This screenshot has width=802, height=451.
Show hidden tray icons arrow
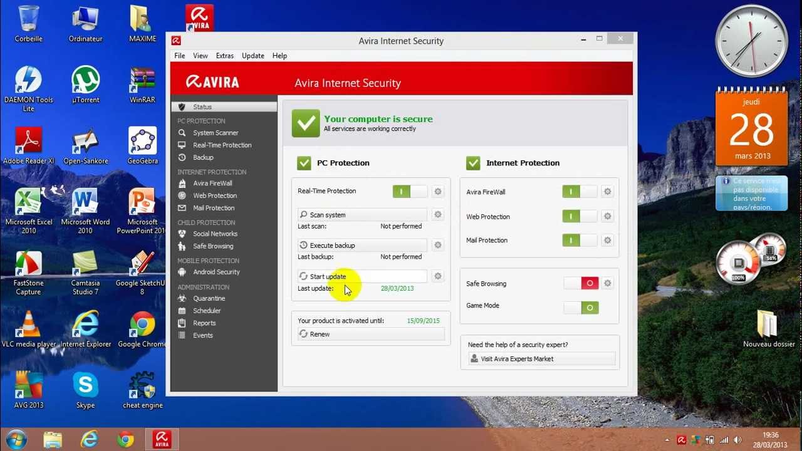pyautogui.click(x=667, y=440)
